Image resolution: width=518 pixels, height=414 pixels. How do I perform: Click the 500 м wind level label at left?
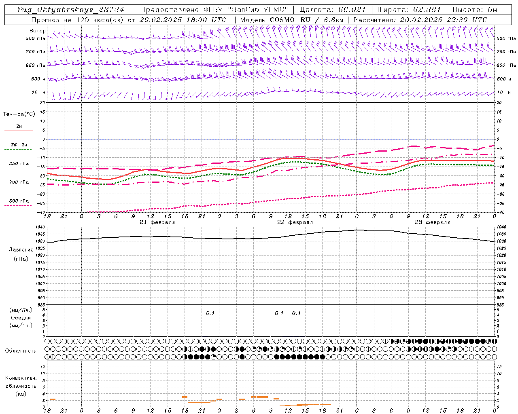tap(38, 79)
